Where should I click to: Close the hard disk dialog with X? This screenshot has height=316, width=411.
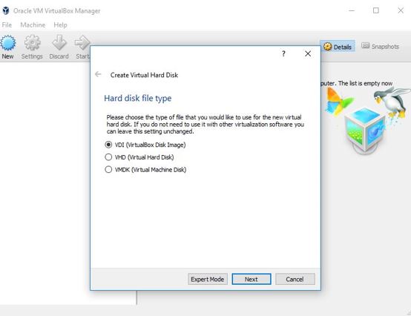(x=308, y=53)
